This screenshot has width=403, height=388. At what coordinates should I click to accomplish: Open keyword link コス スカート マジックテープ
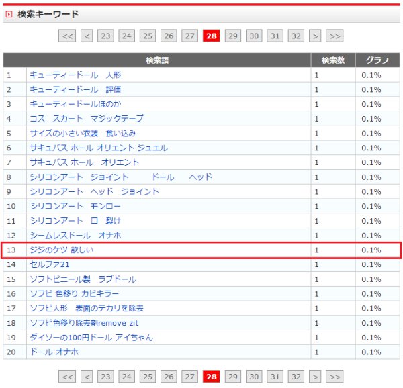click(87, 119)
